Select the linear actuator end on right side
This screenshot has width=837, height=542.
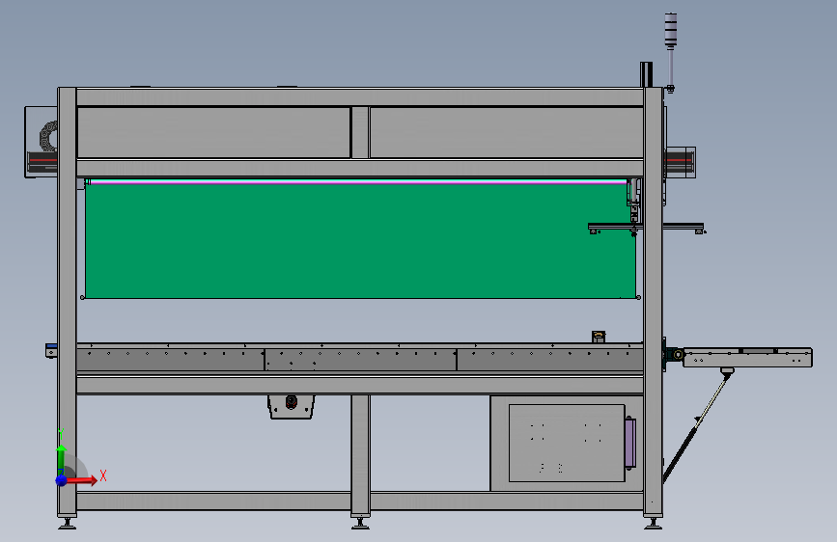tap(680, 162)
